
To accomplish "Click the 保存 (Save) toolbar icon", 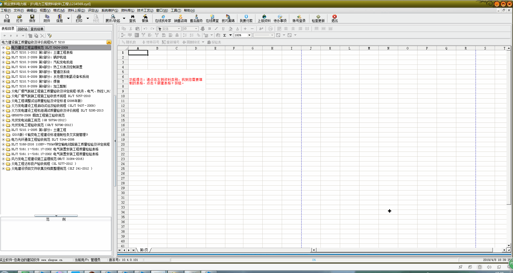I will tap(32, 18).
